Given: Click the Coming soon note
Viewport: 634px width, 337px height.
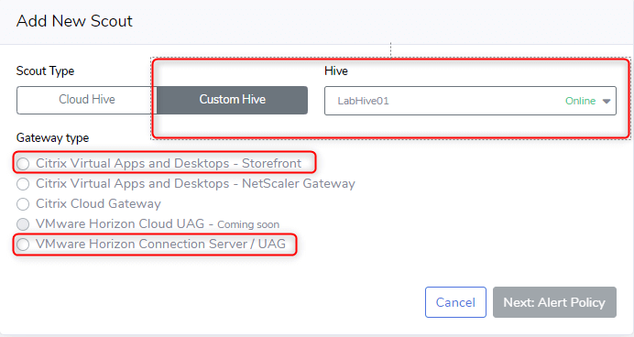Looking at the screenshot, I should pos(248,224).
